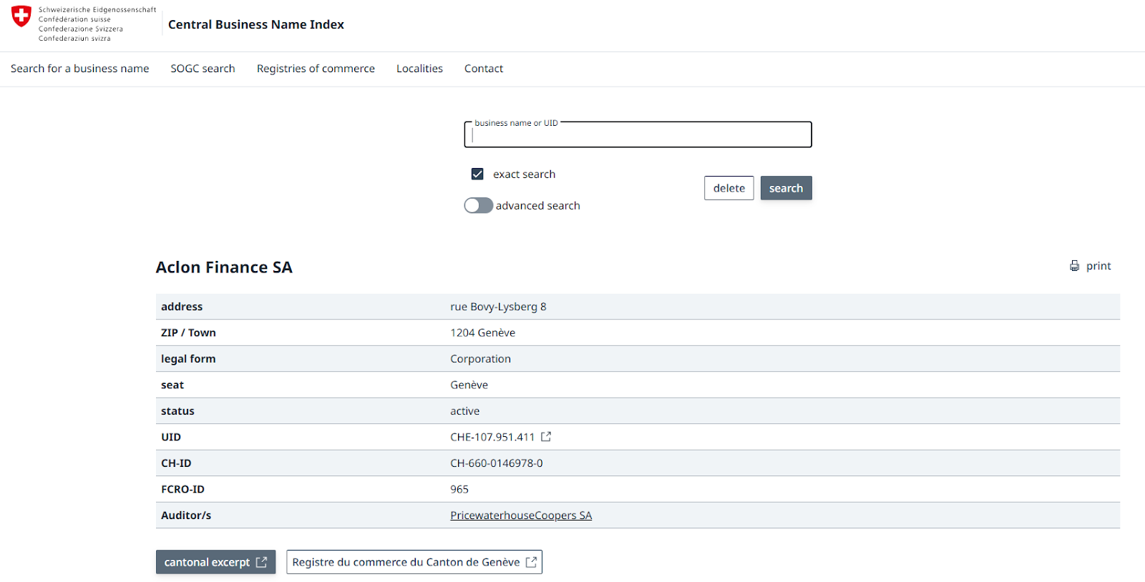Screen dimensions: 1145x582
Task: Click the Registre du commerce button text
Action: (x=406, y=562)
